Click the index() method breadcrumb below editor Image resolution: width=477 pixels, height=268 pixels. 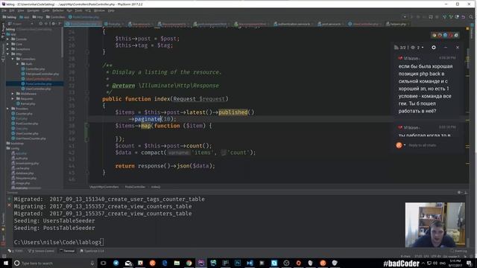pyautogui.click(x=156, y=187)
